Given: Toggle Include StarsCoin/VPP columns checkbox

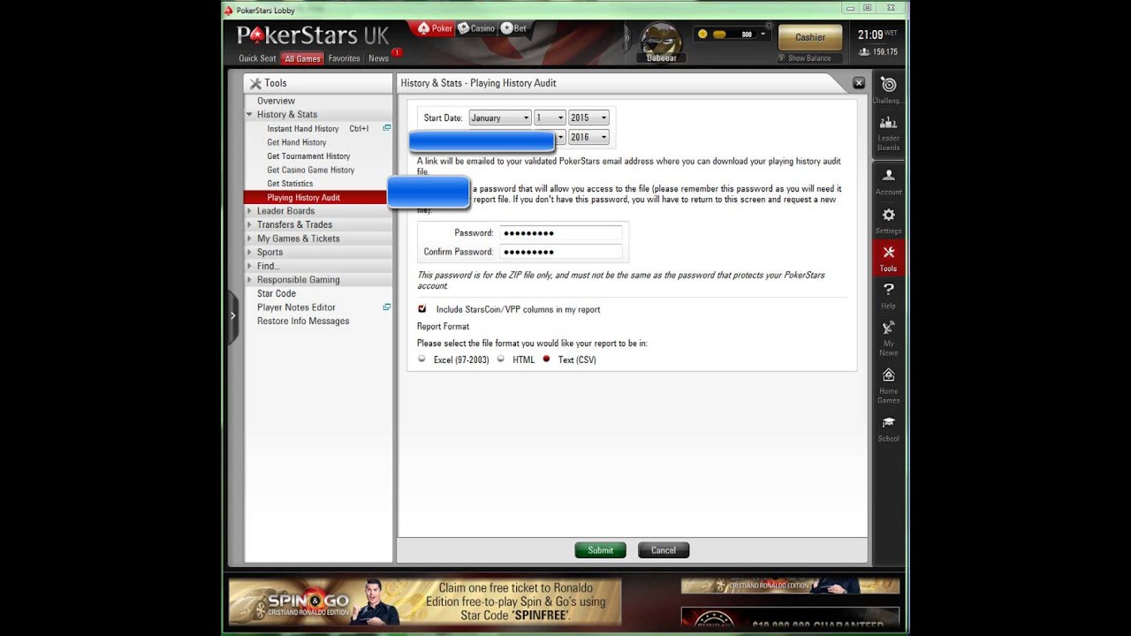Looking at the screenshot, I should click(421, 309).
